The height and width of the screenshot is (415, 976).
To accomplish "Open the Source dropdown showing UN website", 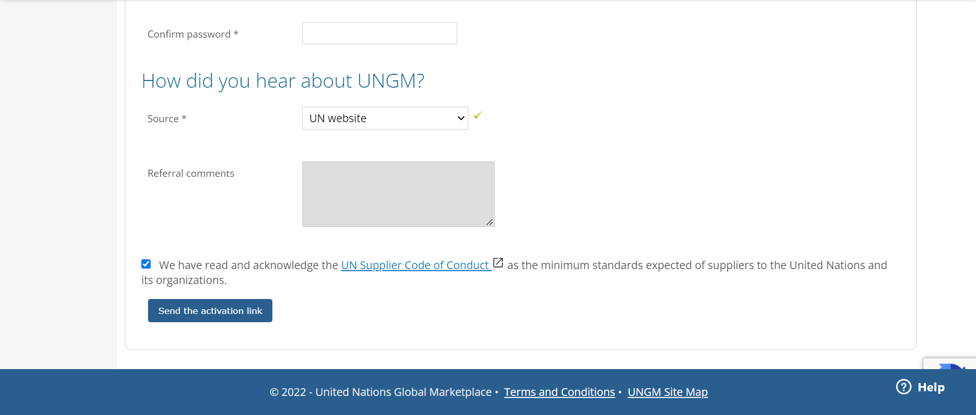I will [385, 119].
